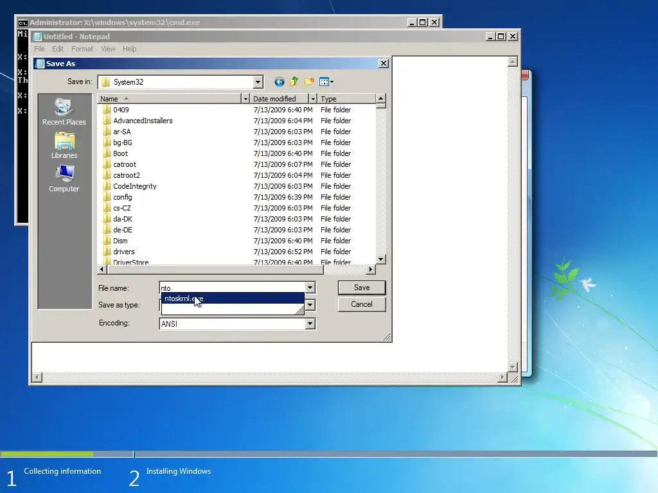Select the config folder icon

pyautogui.click(x=107, y=196)
